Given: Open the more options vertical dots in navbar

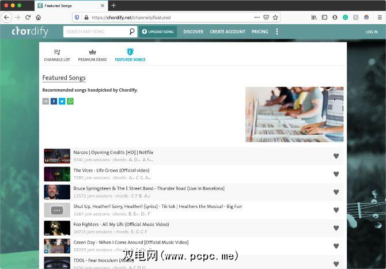Looking at the screenshot, I should [277, 32].
